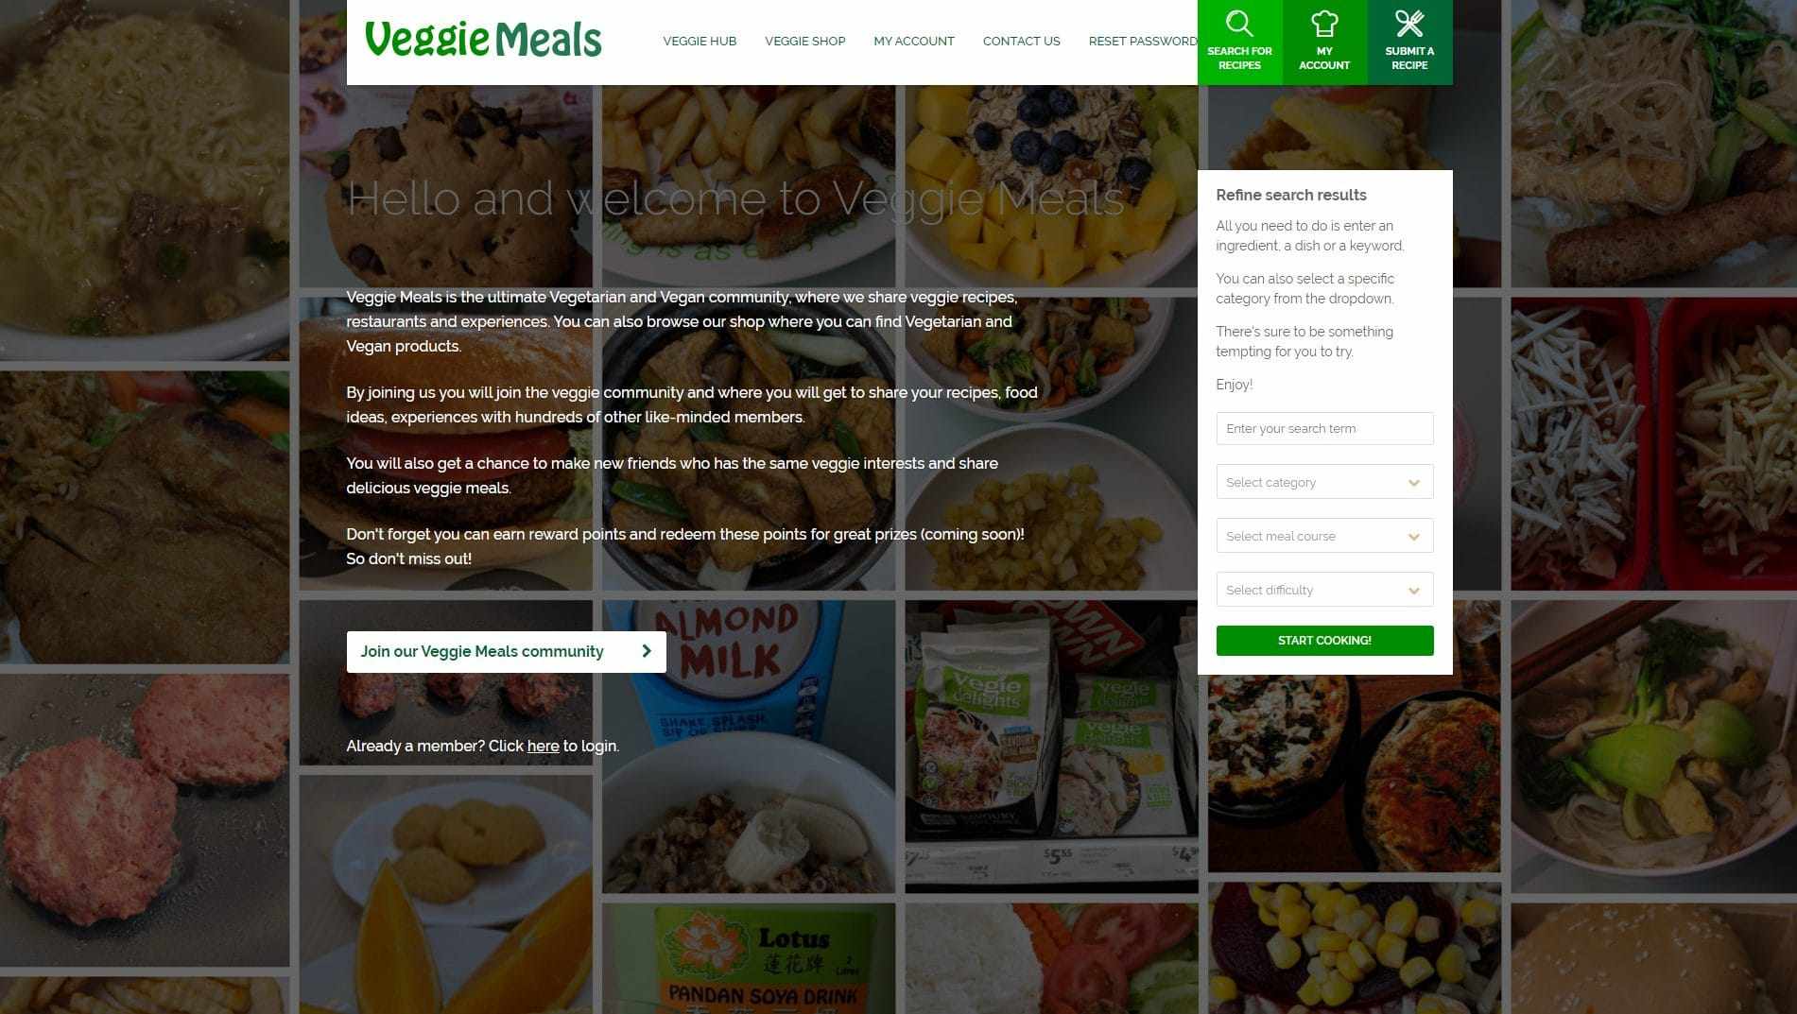Follow the 'here' login link
This screenshot has width=1797, height=1014.
pos(543,746)
